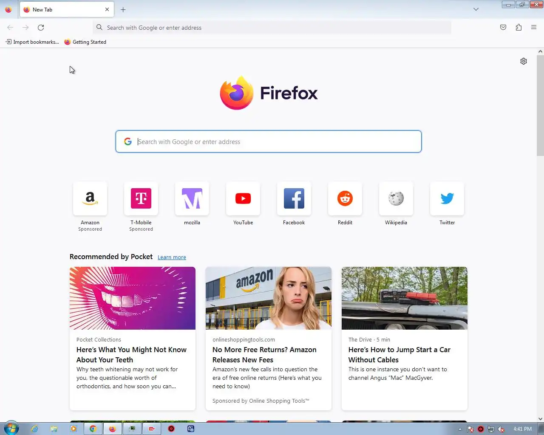Click the Back navigation arrow
The width and height of the screenshot is (544, 435).
pos(10,28)
